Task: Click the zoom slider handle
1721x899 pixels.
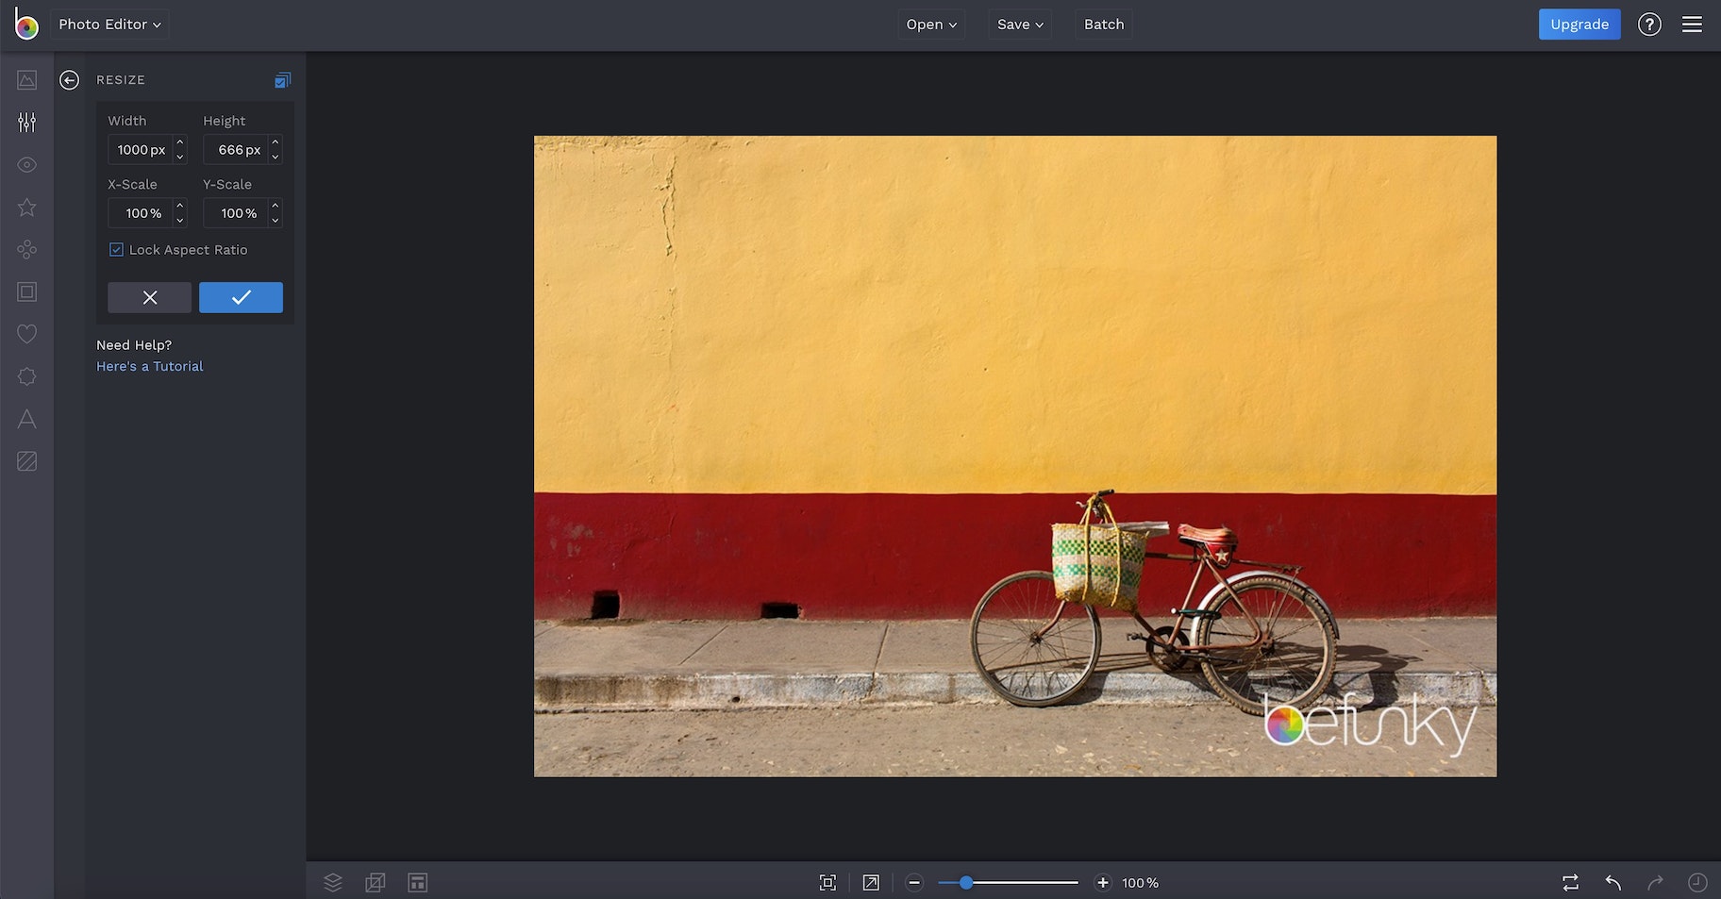Action: 965,882
